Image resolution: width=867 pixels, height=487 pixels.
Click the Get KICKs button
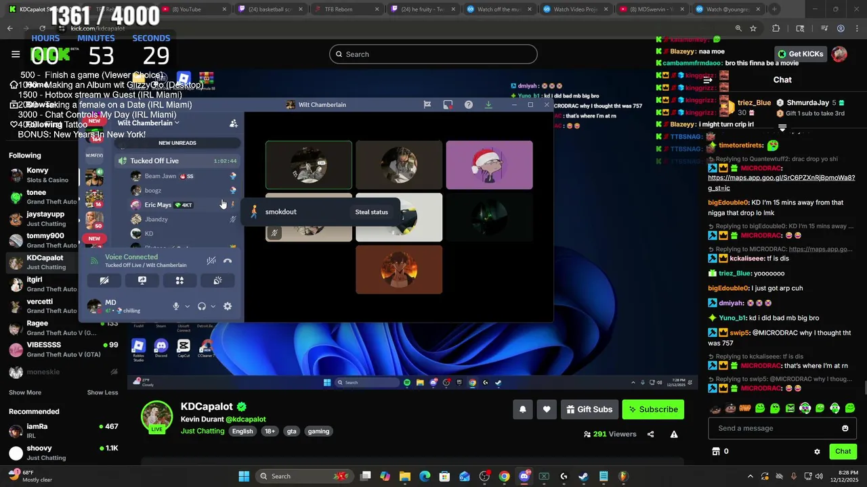pos(800,54)
